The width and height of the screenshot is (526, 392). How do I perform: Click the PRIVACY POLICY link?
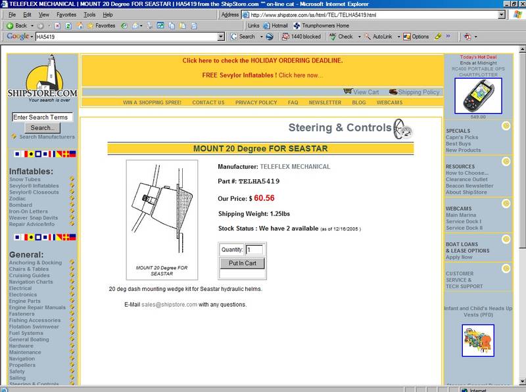[256, 102]
